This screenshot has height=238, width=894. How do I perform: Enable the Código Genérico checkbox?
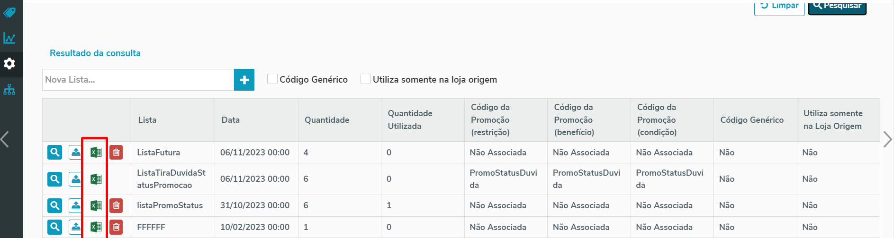pyautogui.click(x=272, y=79)
